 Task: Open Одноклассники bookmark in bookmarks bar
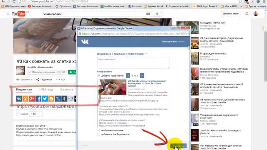(13, 6)
